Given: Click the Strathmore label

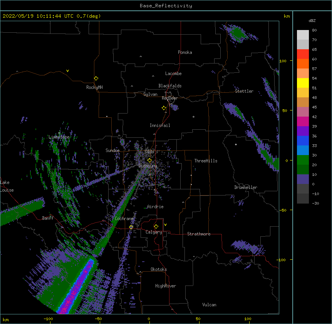Looking at the screenshot, I should coord(199,234).
